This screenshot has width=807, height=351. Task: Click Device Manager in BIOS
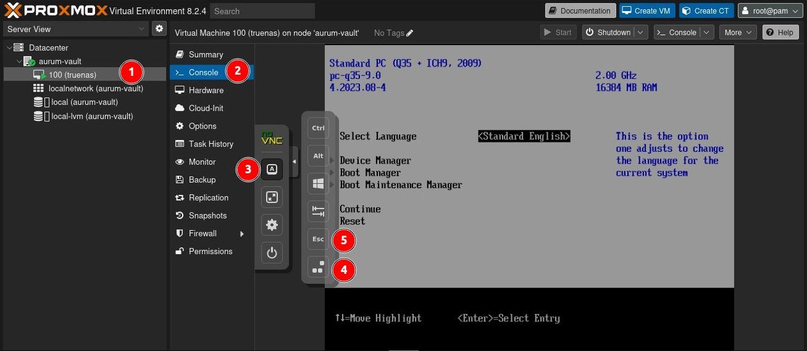[375, 160]
